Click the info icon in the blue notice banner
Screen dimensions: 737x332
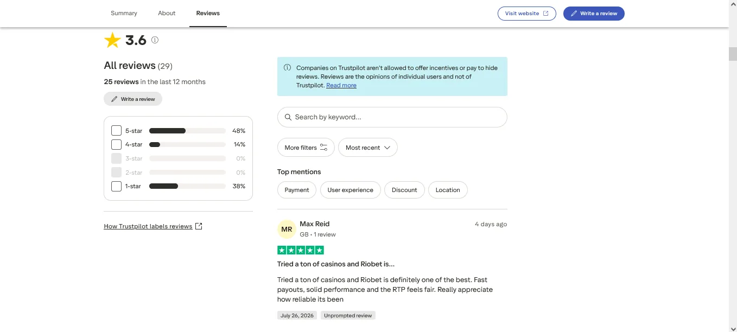pyautogui.click(x=287, y=68)
